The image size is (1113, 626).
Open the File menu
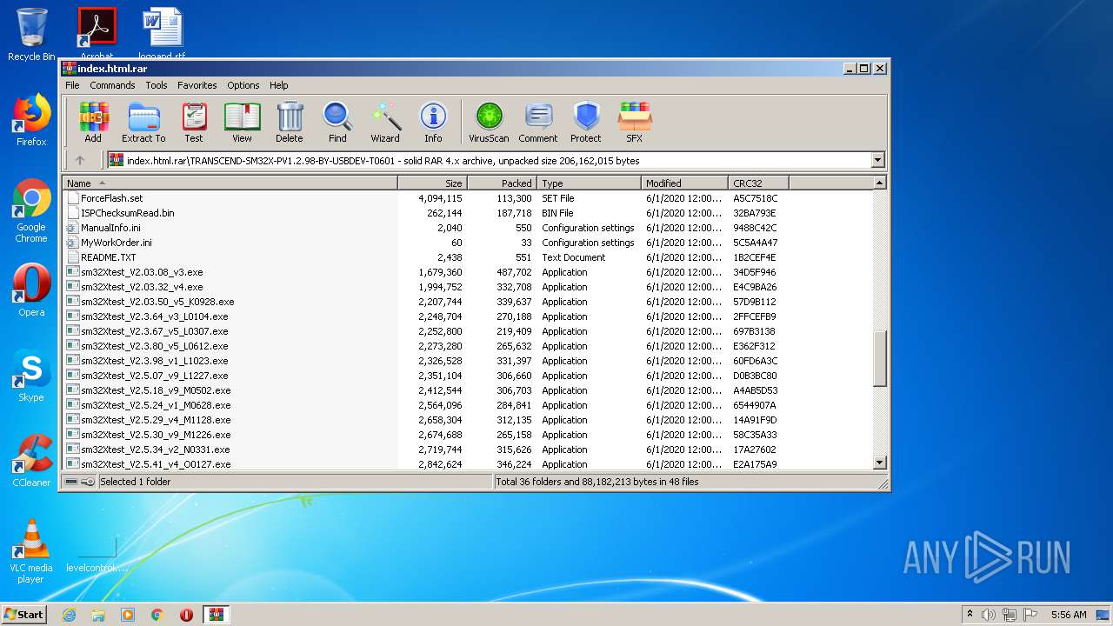point(72,85)
